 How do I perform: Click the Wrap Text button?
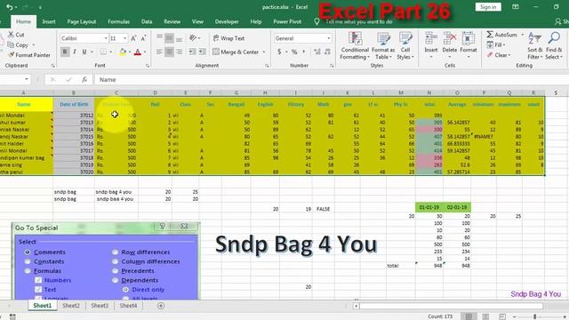(x=229, y=38)
